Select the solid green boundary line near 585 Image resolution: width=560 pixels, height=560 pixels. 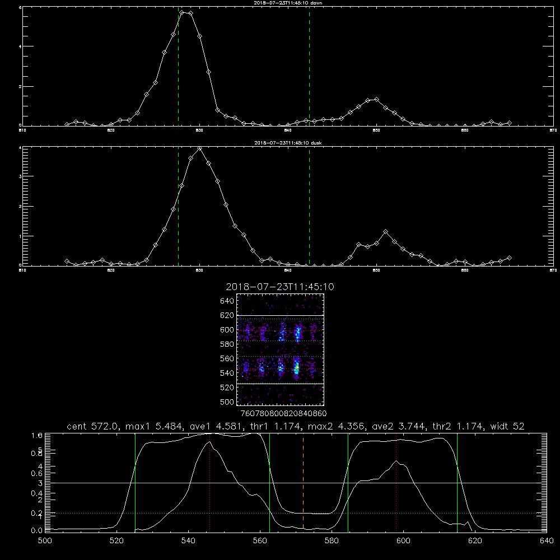(x=348, y=482)
